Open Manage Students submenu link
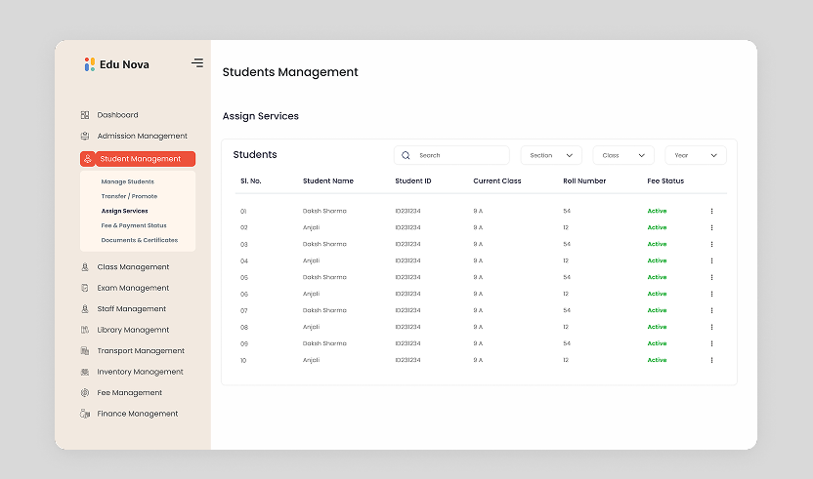This screenshot has height=479, width=813. coord(128,181)
